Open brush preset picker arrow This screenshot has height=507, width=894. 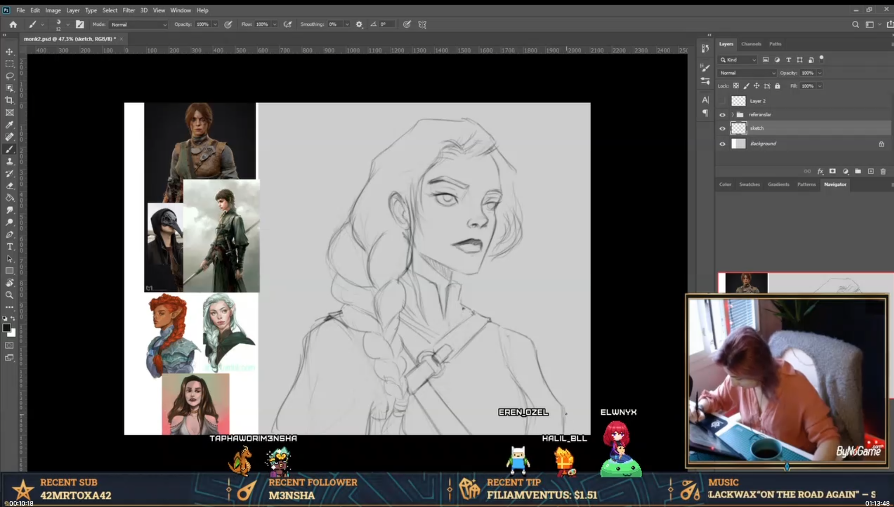68,24
